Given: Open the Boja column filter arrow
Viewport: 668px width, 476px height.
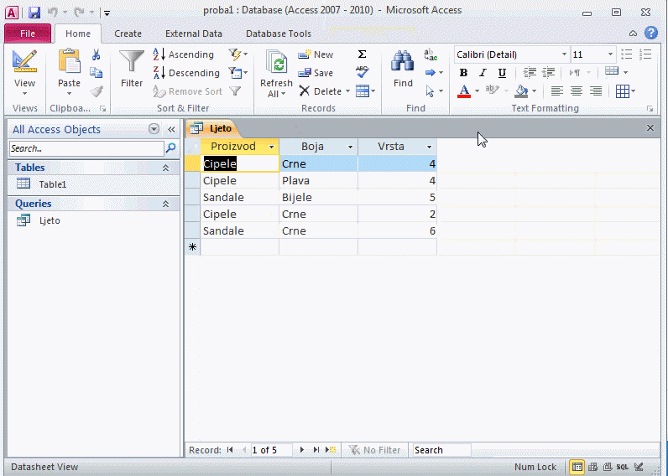Looking at the screenshot, I should click(x=350, y=147).
